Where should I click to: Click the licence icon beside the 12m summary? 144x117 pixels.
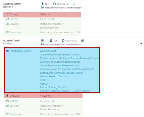(x=63, y=41)
